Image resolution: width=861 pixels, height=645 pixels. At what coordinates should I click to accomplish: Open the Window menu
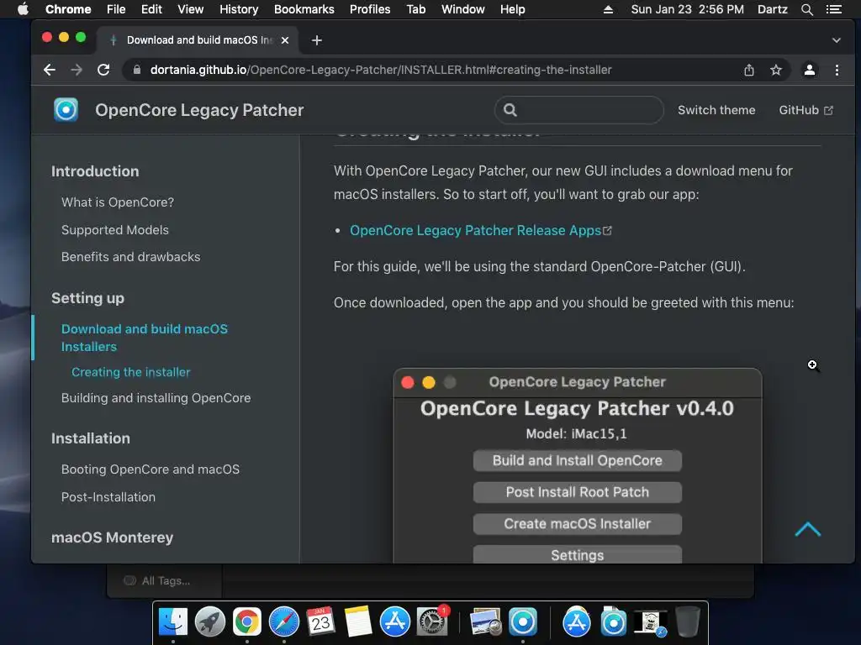point(463,9)
